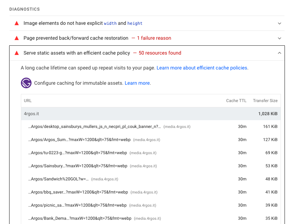The height and width of the screenshot is (224, 293).
Task: Expand the image width and height audit chevron
Action: point(279,23)
